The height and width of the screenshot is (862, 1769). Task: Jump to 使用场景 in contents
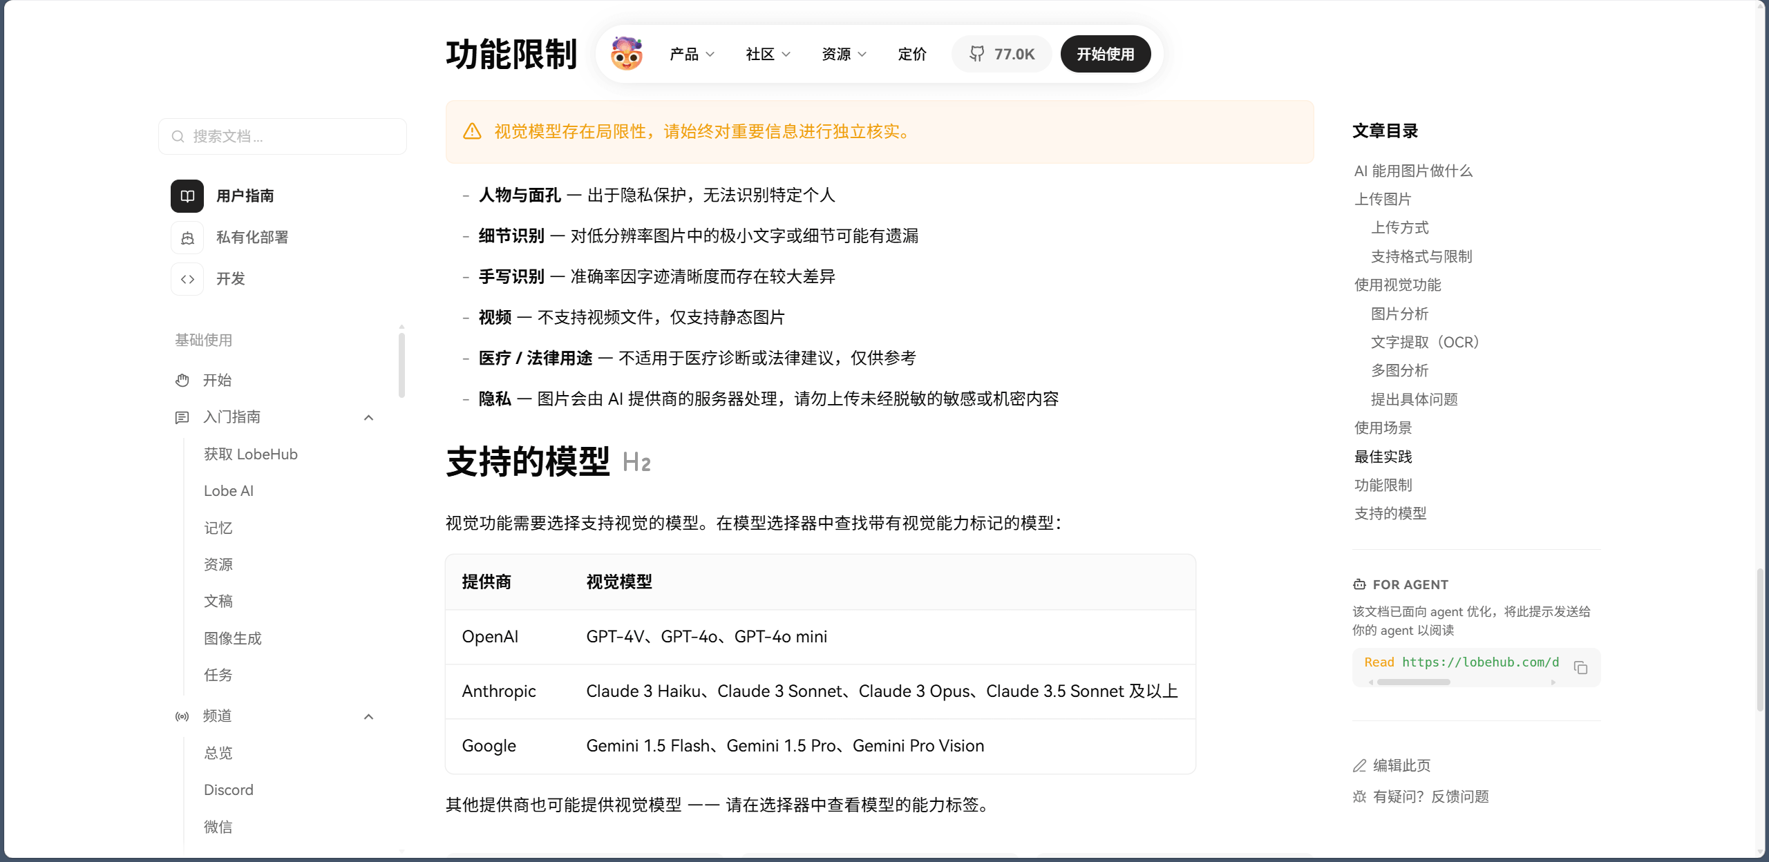pyautogui.click(x=1383, y=428)
